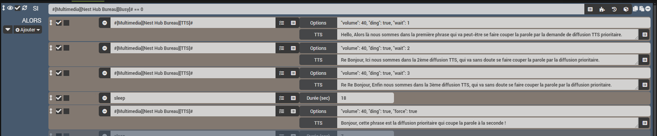
Task: Open equipment cube icon in SI condition bar
Action: pos(626,9)
